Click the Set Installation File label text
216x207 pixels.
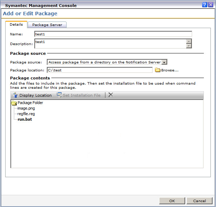click(82, 95)
